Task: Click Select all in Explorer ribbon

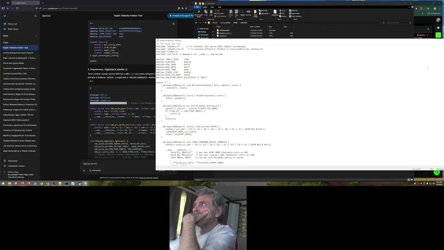Action: tap(294, 11)
